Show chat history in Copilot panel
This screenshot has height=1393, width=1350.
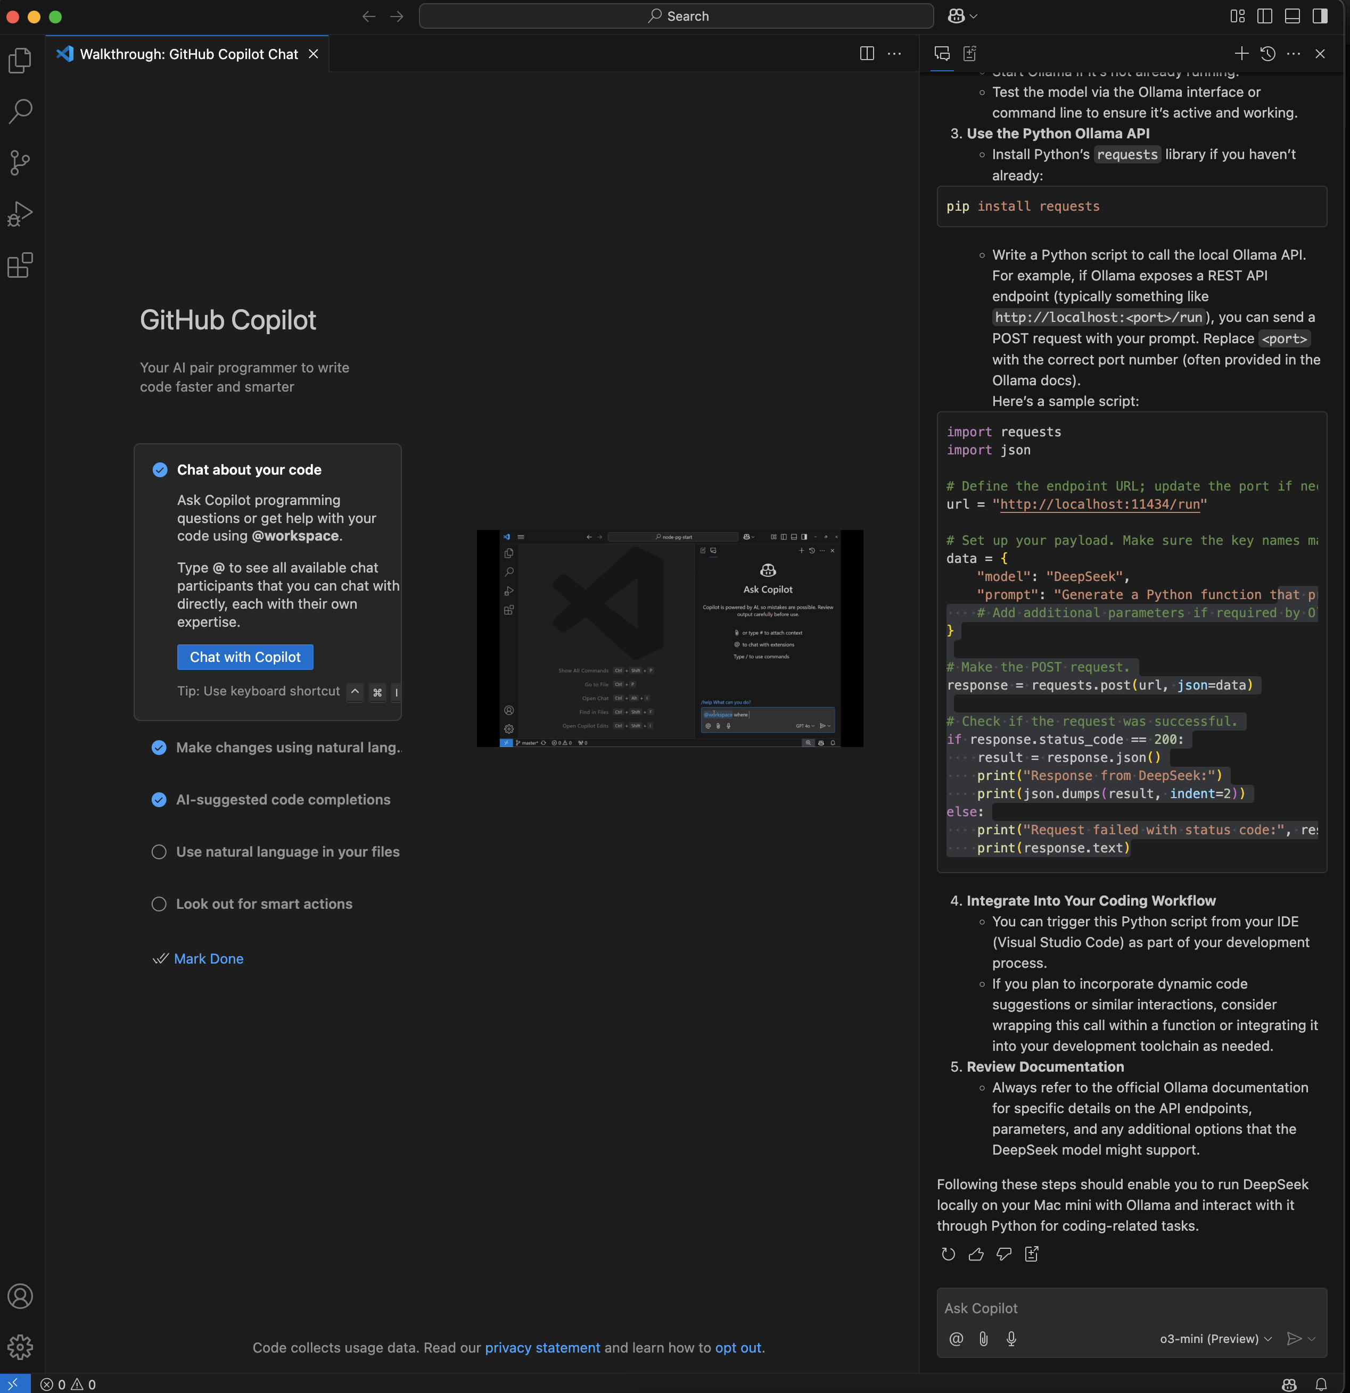point(1267,54)
